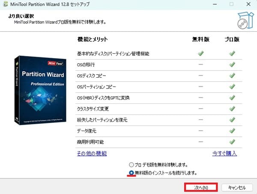
Task: Click the OSパーティション コピー row text
Action: 96,87
